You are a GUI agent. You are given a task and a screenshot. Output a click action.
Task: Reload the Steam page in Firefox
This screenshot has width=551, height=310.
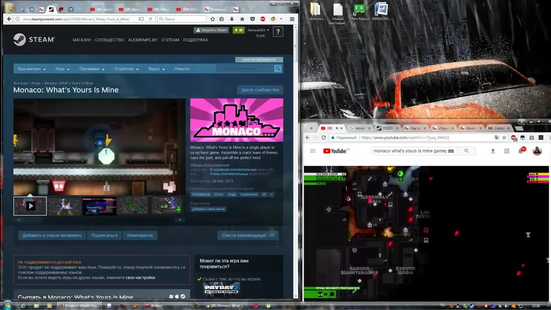(x=151, y=19)
